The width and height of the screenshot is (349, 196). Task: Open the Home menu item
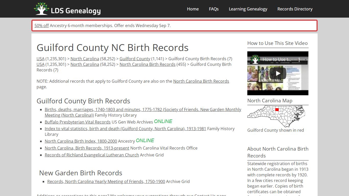193,9
